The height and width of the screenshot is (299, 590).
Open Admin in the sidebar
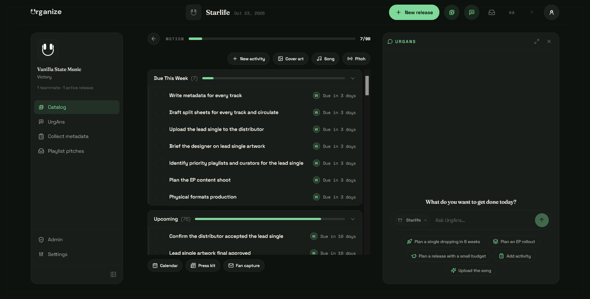pos(77,239)
